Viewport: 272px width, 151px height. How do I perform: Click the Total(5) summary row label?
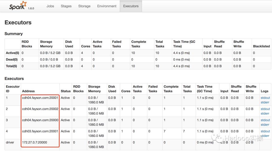click(11, 66)
